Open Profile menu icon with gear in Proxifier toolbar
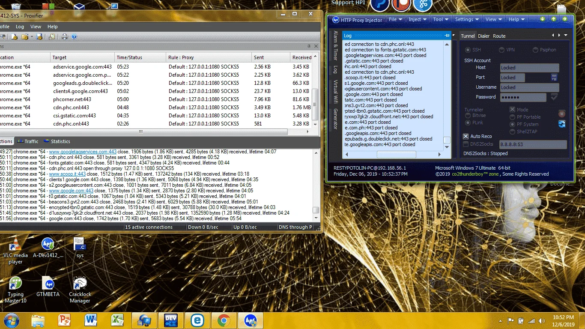Viewport: 585px width, 329px height. click(14, 37)
